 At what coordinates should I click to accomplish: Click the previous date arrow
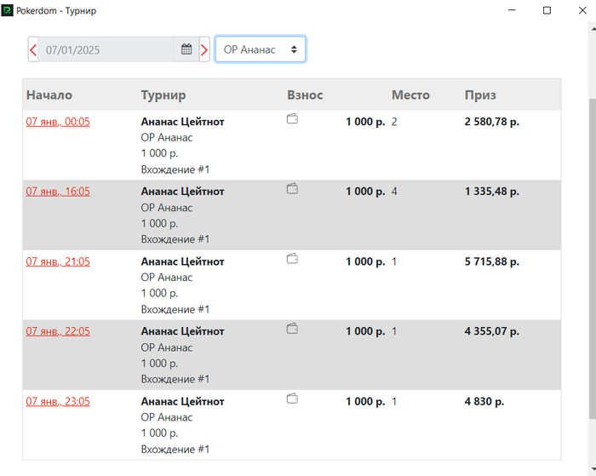coord(33,49)
